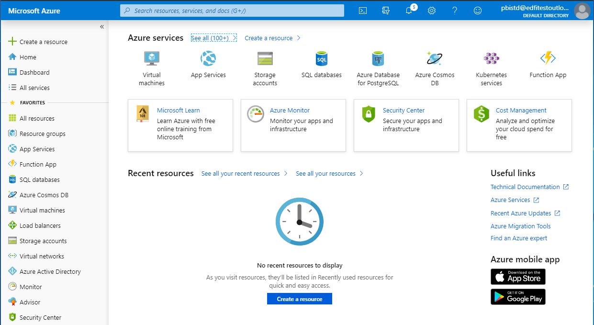Open Virtual machines service icon
Viewport: 594px width, 325px height.
tap(152, 59)
